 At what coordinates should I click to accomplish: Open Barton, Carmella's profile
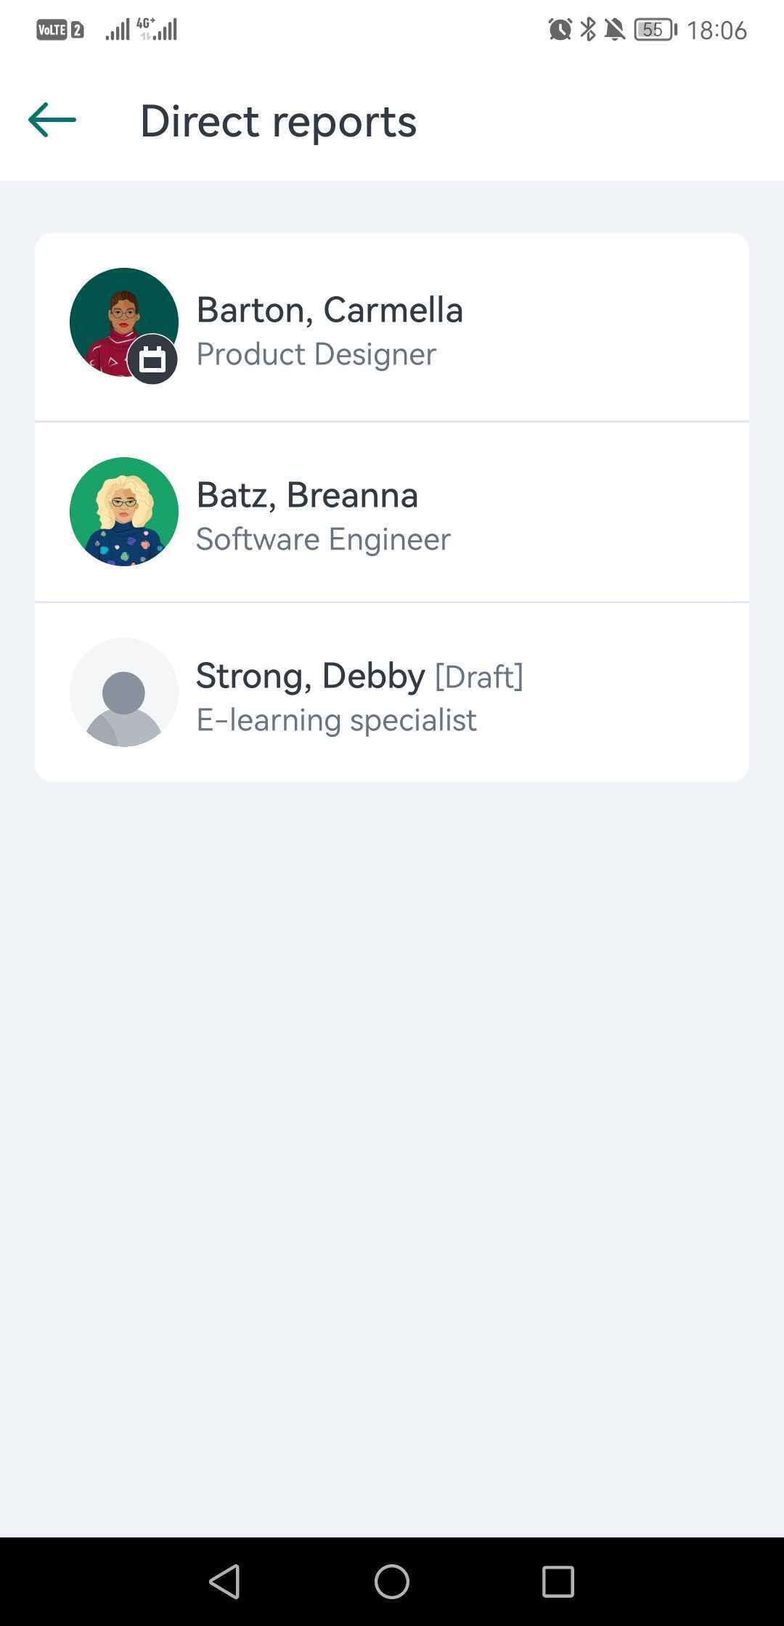(x=330, y=310)
